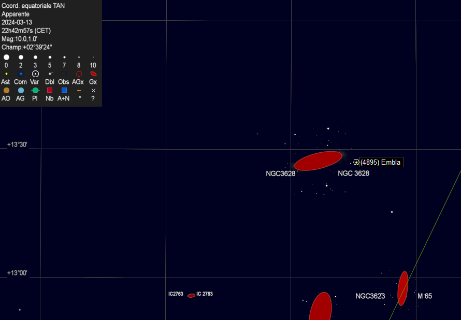This screenshot has width=461, height=320.
Task: Click the globular cluster (AG) legend symbol
Action: [x=21, y=90]
